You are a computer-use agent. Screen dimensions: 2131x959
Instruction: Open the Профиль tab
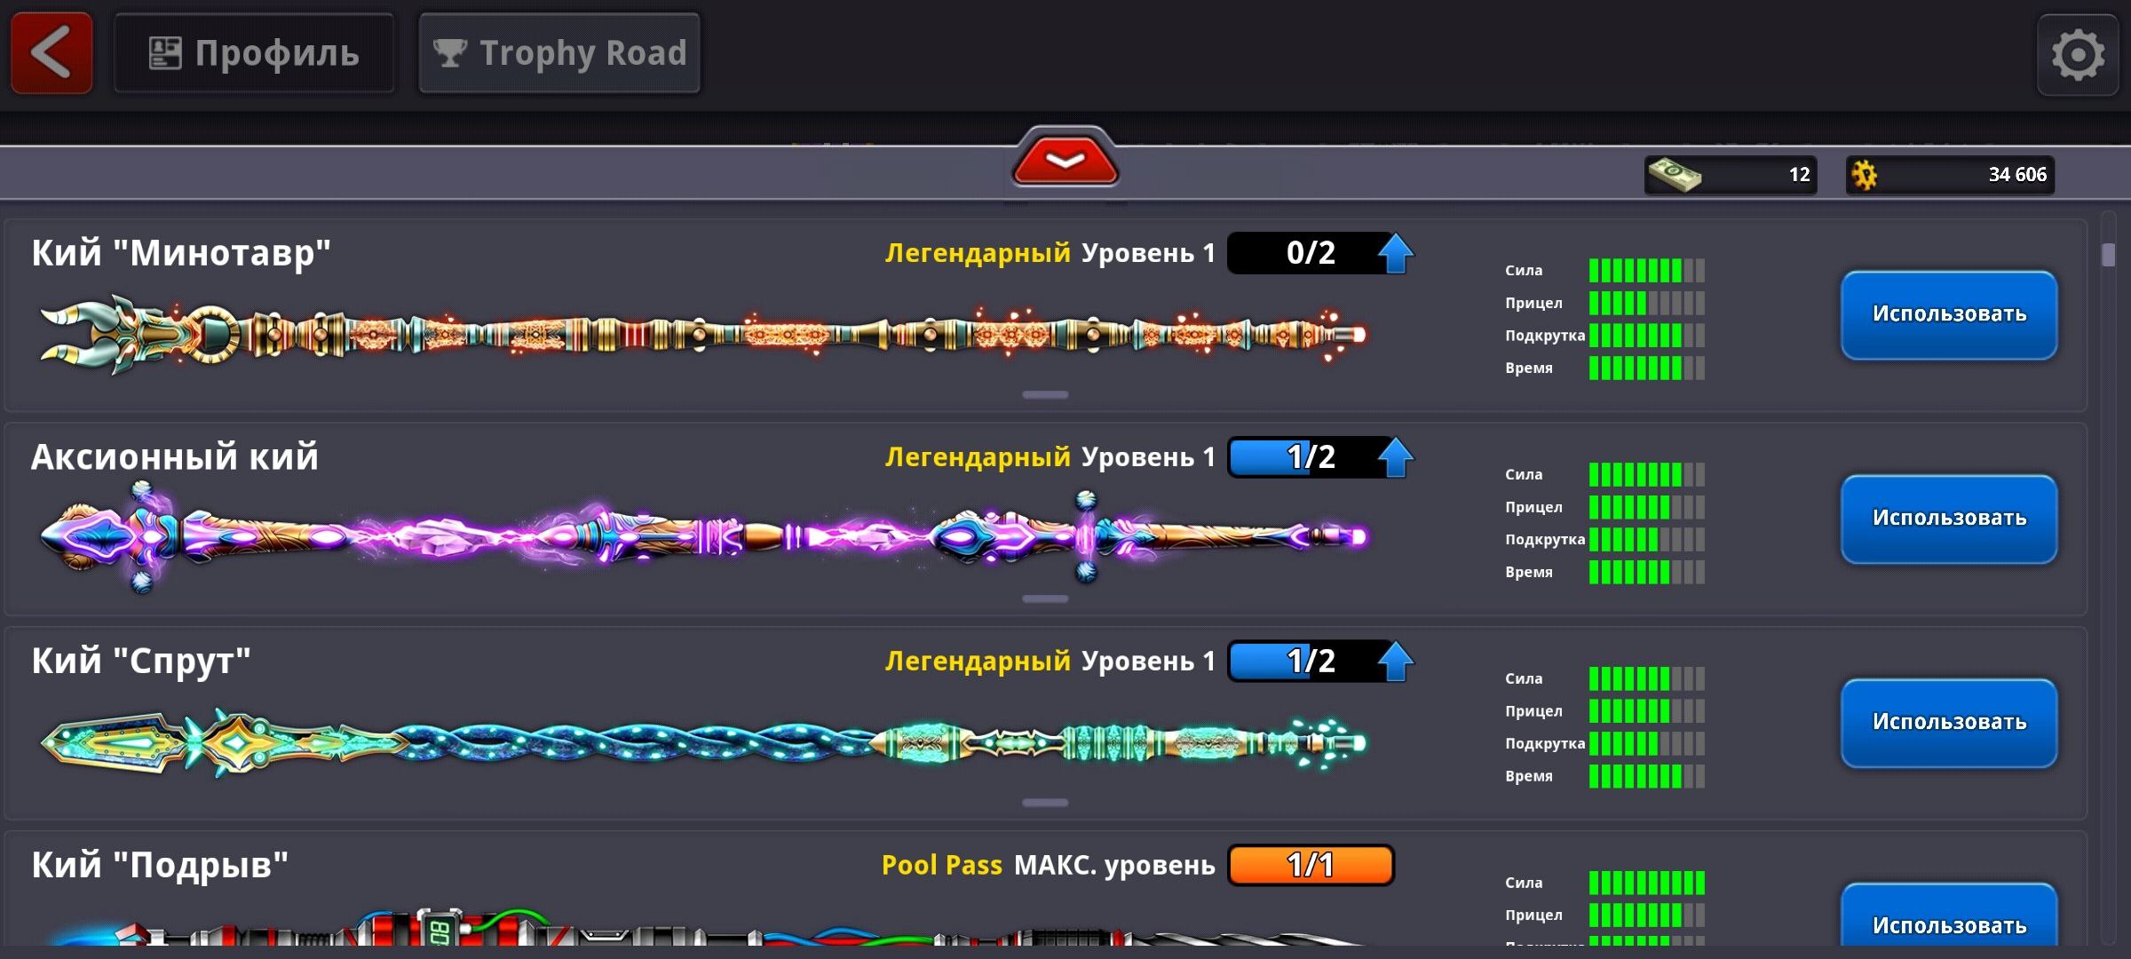[254, 53]
